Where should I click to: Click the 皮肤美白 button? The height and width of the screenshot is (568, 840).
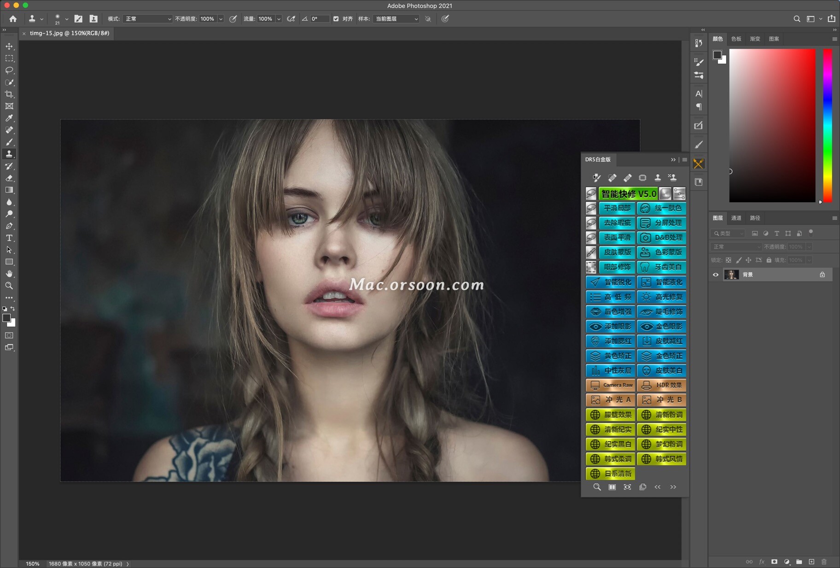(662, 370)
